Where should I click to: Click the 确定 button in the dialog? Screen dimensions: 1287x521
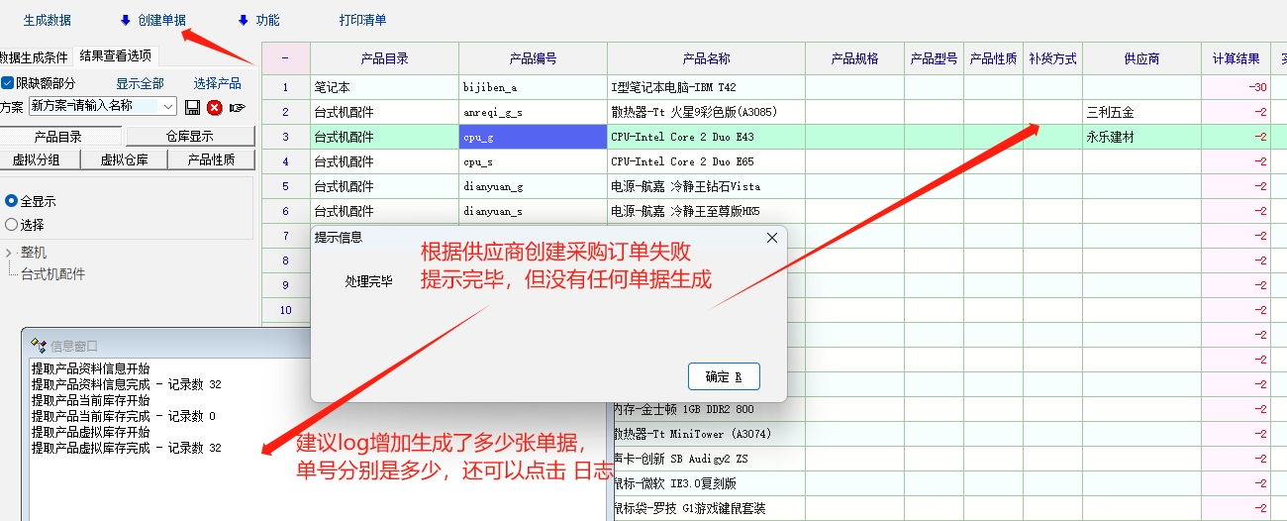click(724, 376)
